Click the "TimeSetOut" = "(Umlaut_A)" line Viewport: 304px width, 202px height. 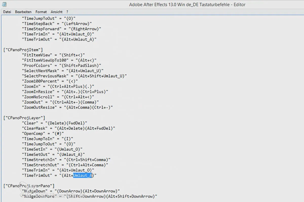click(x=53, y=154)
